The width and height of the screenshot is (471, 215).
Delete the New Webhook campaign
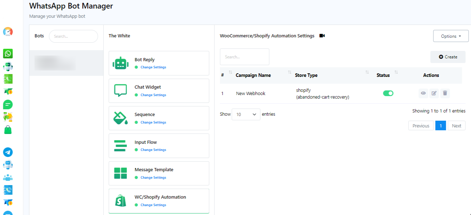[445, 93]
